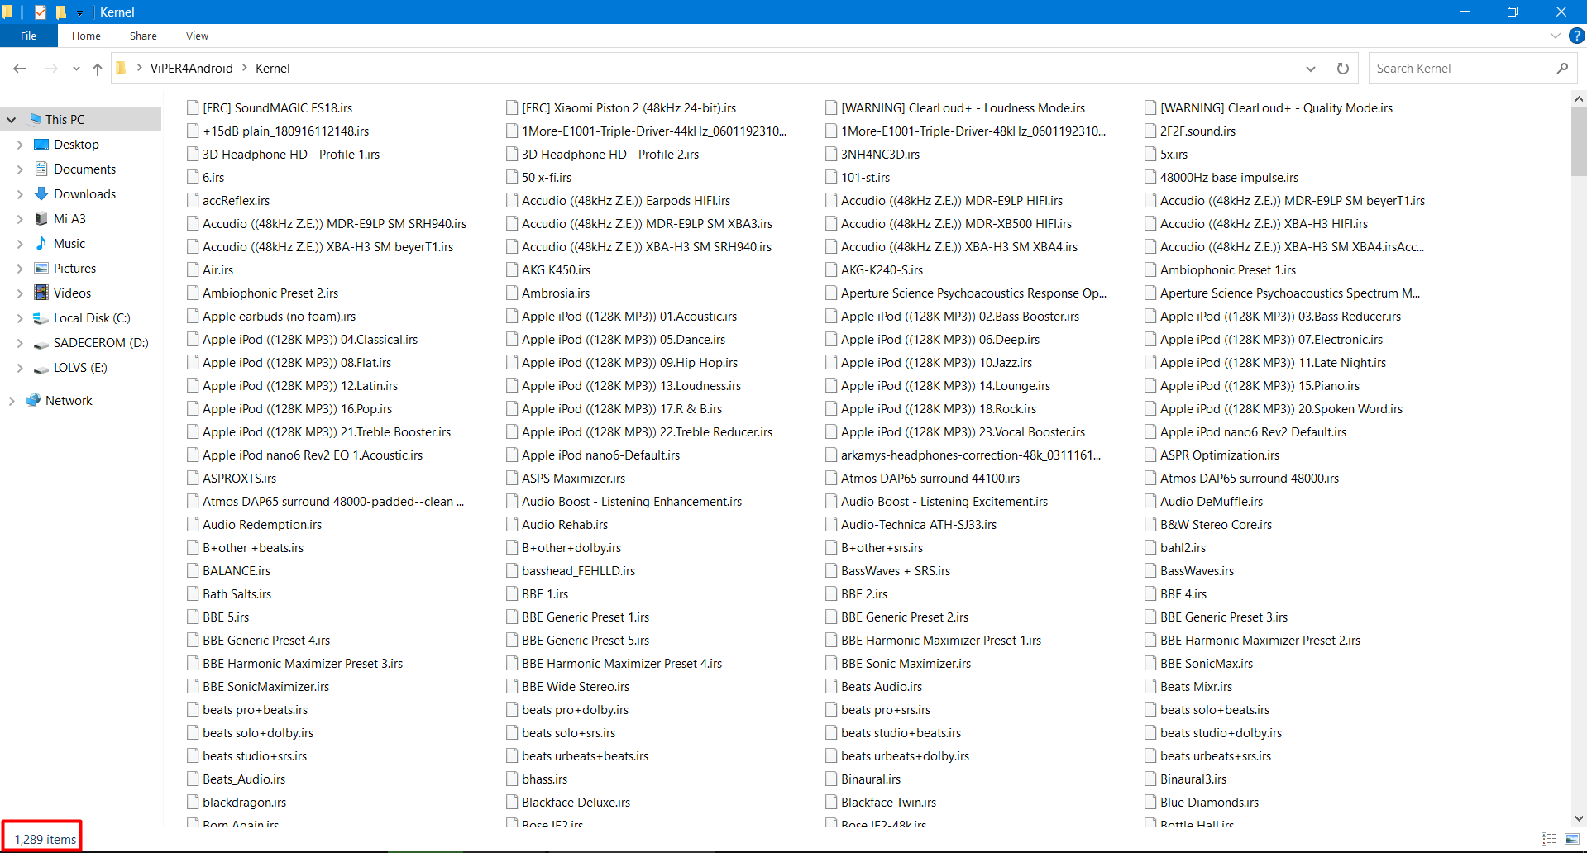The image size is (1587, 853).
Task: Click file icon of Air.irs
Action: (193, 269)
